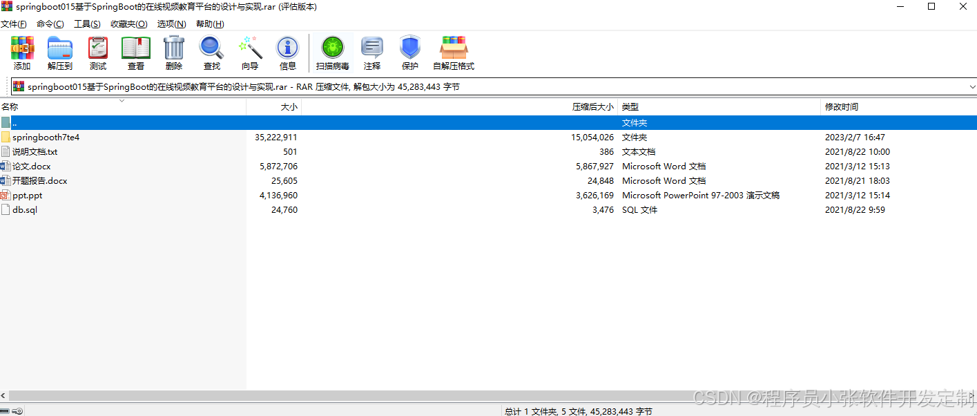This screenshot has height=416, width=977.
Task: Click the size value 35,222,911
Action: point(276,137)
